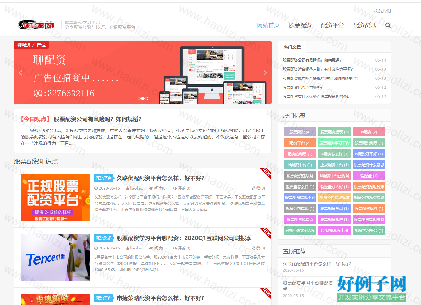Open hot article 股票配资适合哪些人群

point(318,69)
